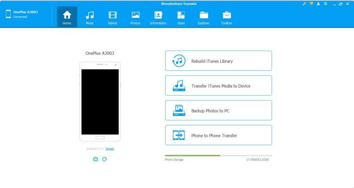Click the key register icon

click(x=304, y=4)
